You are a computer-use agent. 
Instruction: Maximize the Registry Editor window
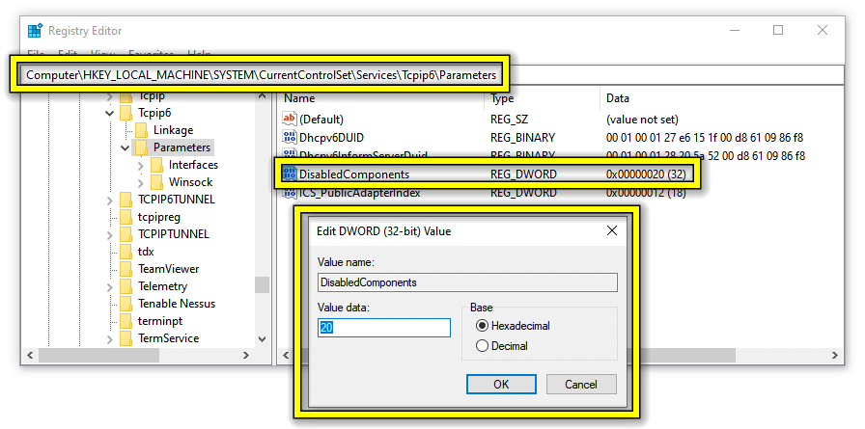click(x=778, y=30)
